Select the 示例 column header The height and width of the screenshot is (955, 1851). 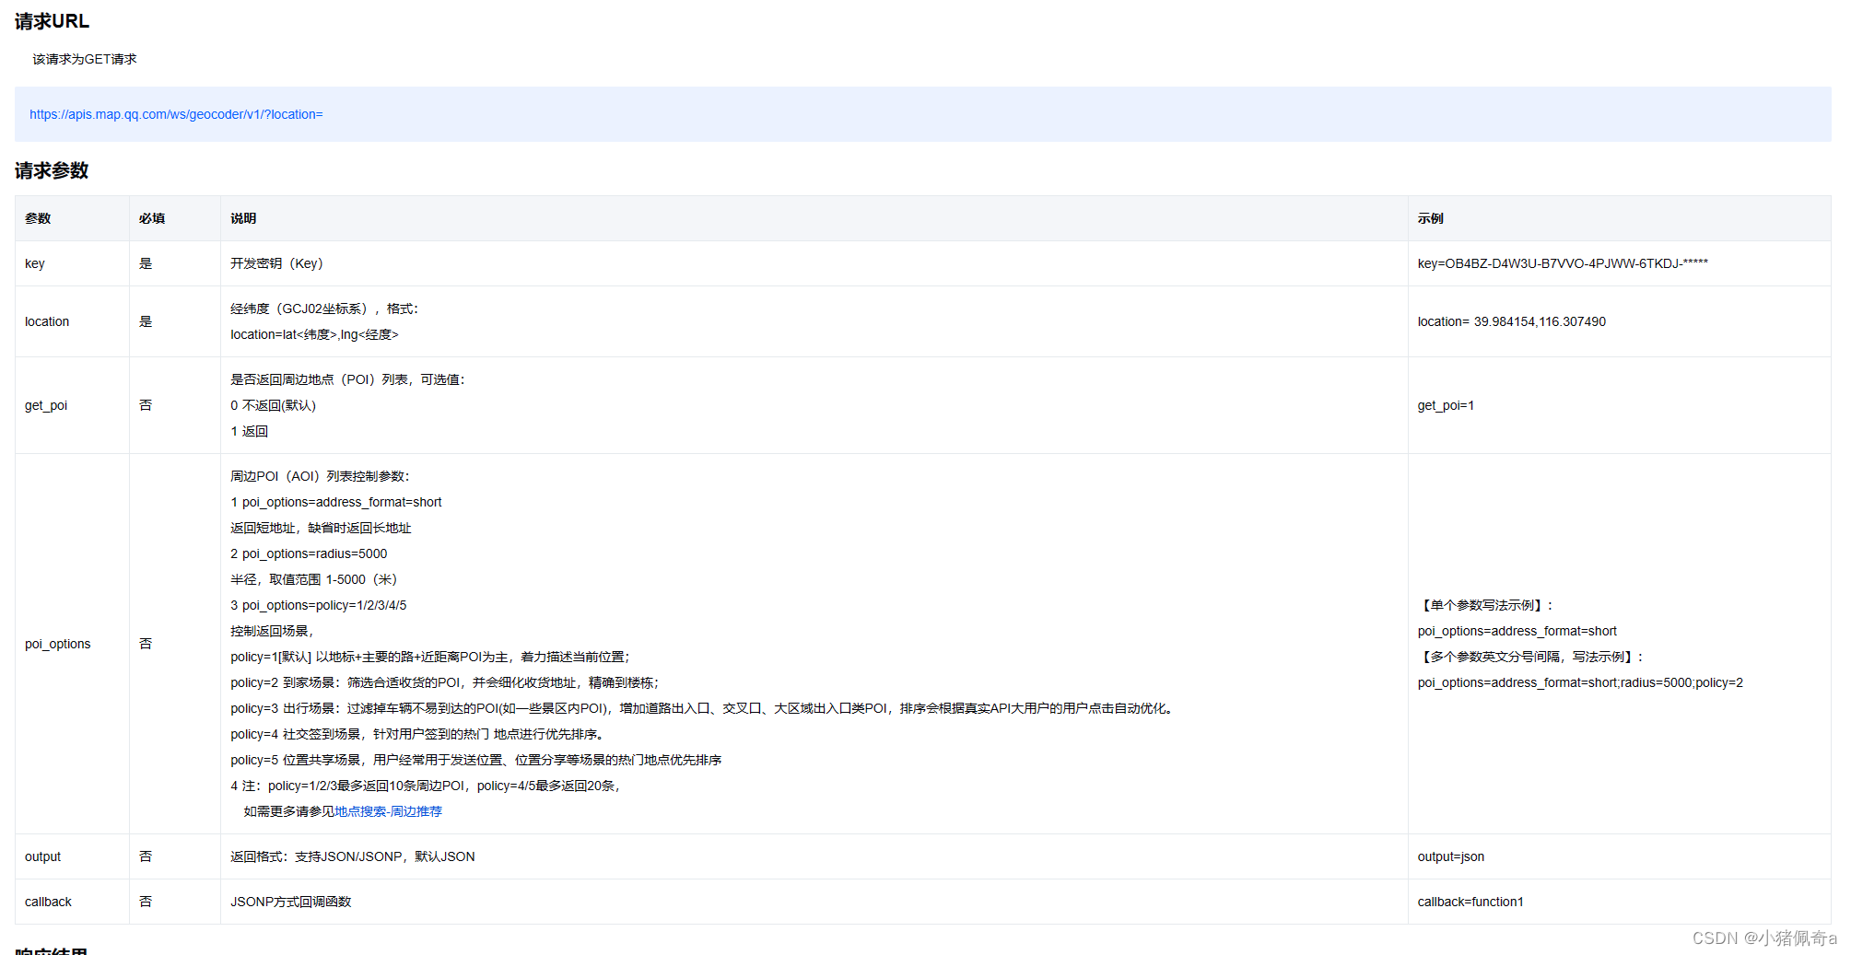[1430, 218]
